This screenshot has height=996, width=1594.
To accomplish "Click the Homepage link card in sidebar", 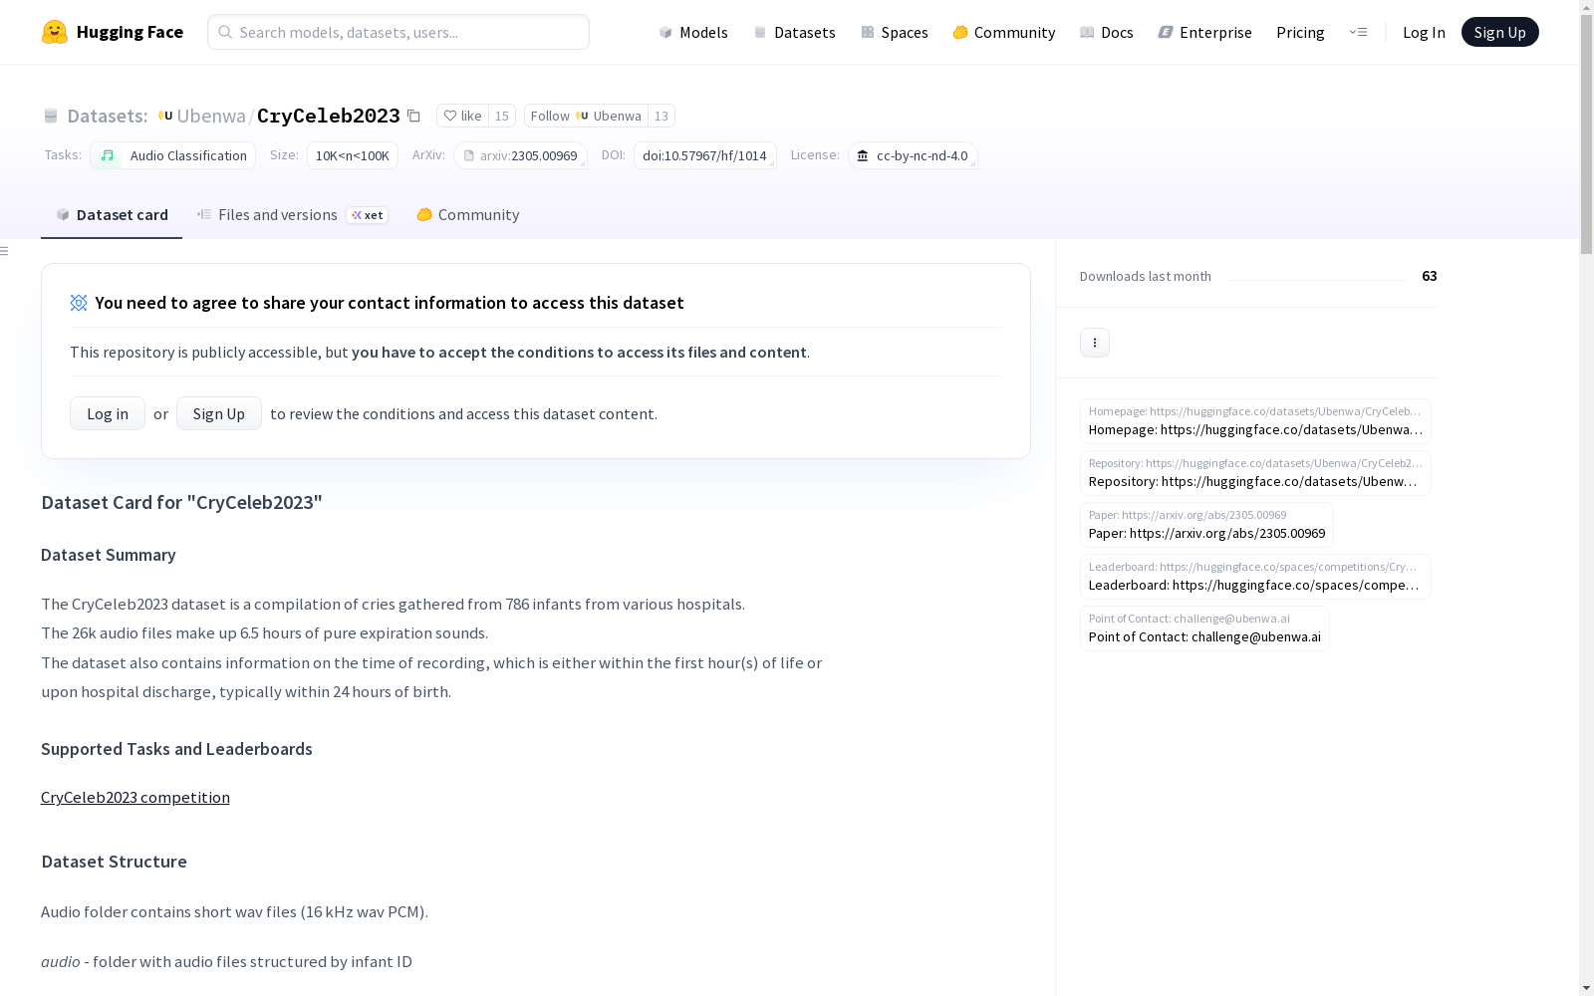I will 1255,421.
